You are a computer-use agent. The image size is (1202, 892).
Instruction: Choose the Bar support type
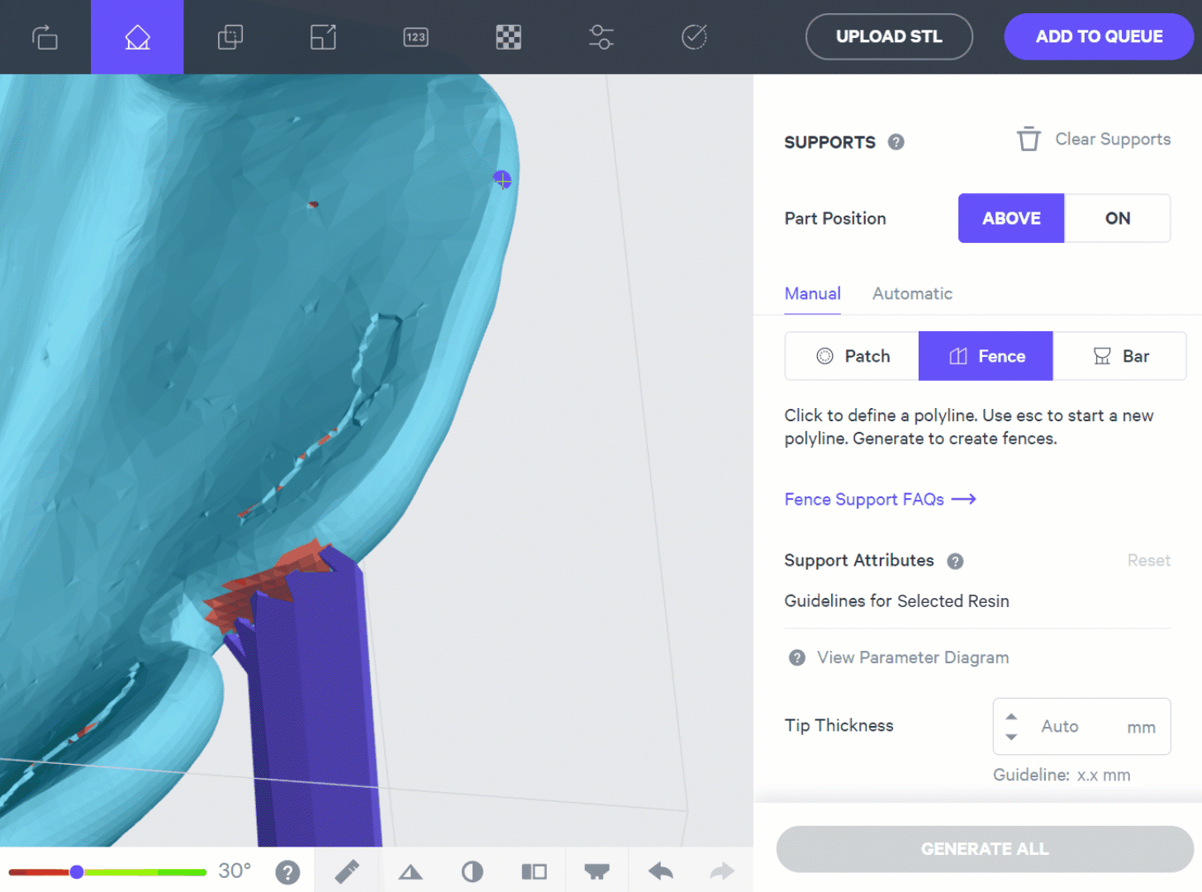(x=1119, y=356)
